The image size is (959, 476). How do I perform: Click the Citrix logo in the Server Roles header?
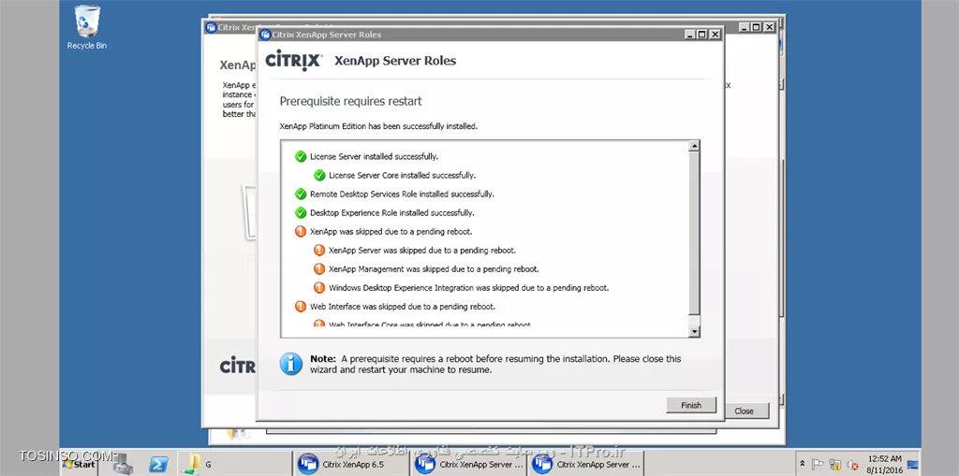point(293,61)
